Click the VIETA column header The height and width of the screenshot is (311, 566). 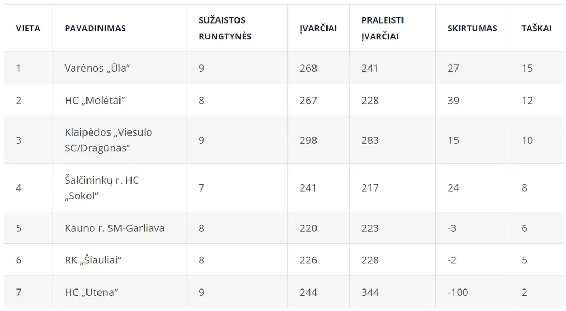tap(28, 28)
